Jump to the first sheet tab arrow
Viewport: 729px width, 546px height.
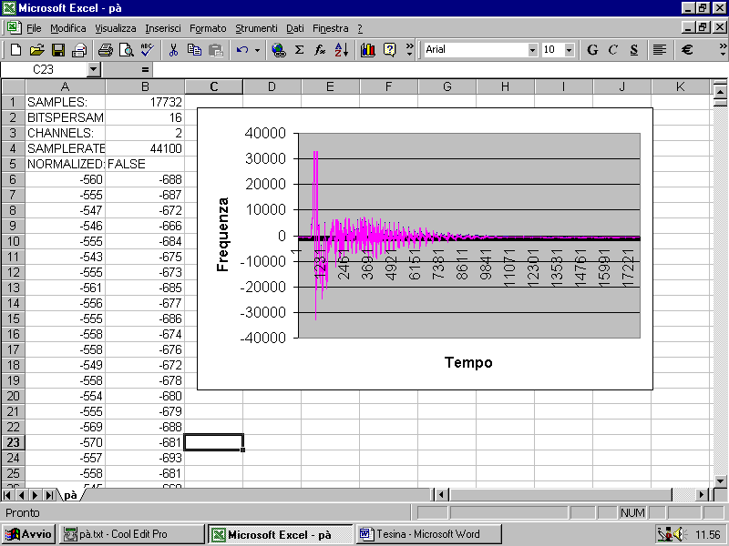pyautogui.click(x=7, y=495)
